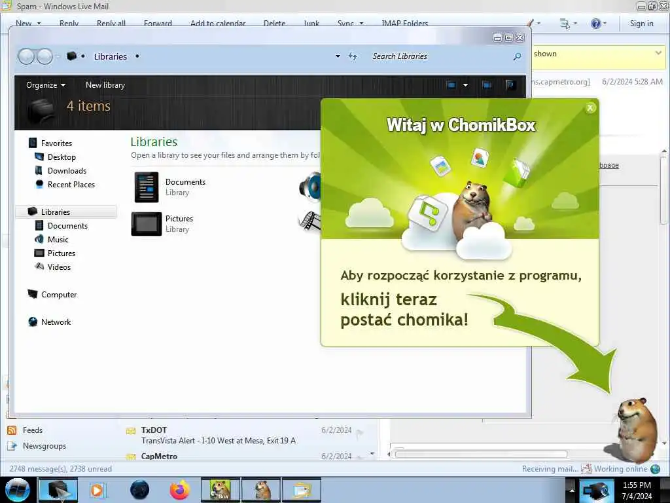This screenshot has width=670, height=503.
Task: Open the address bar history dropdown
Action: (x=338, y=56)
